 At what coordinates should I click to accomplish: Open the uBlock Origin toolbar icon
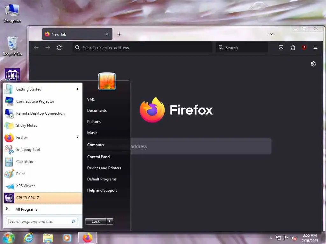pos(304,47)
